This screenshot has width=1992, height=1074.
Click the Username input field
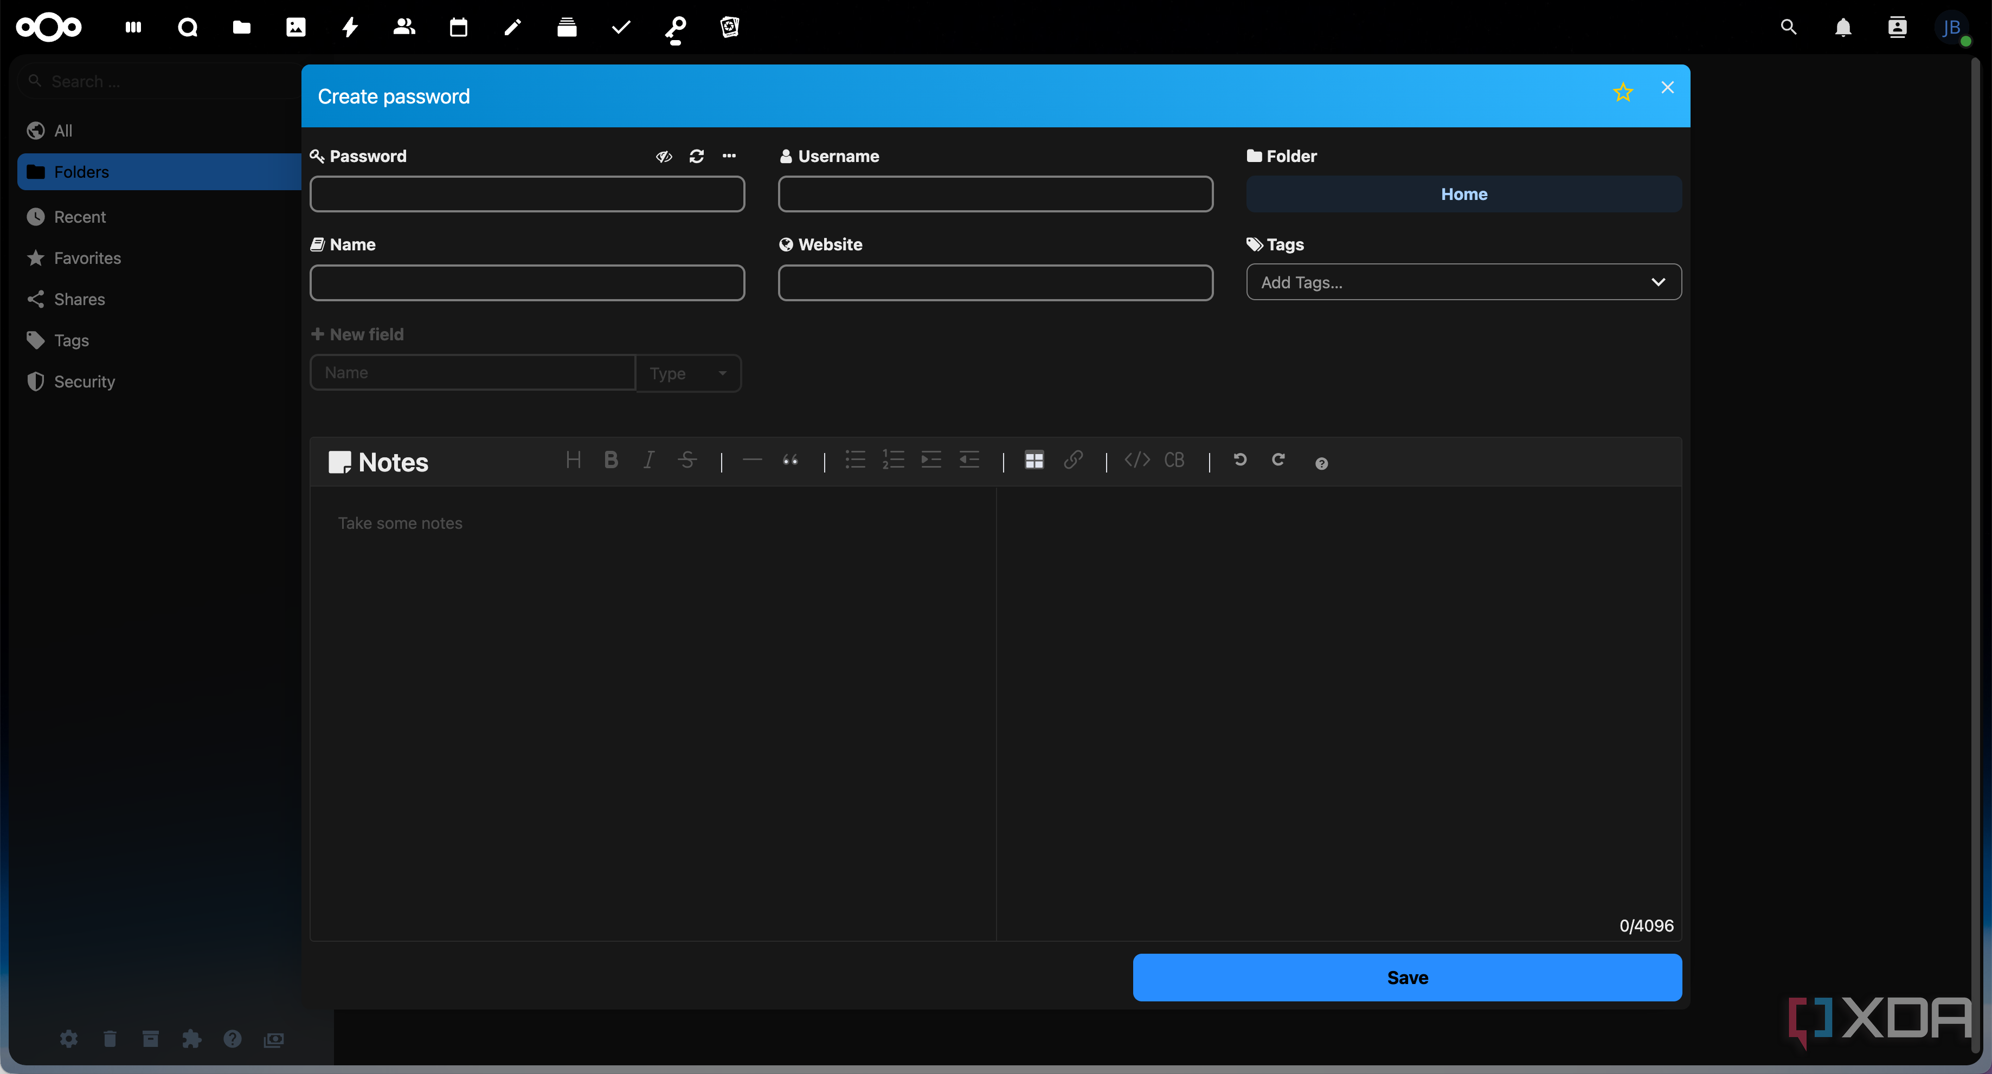point(995,194)
